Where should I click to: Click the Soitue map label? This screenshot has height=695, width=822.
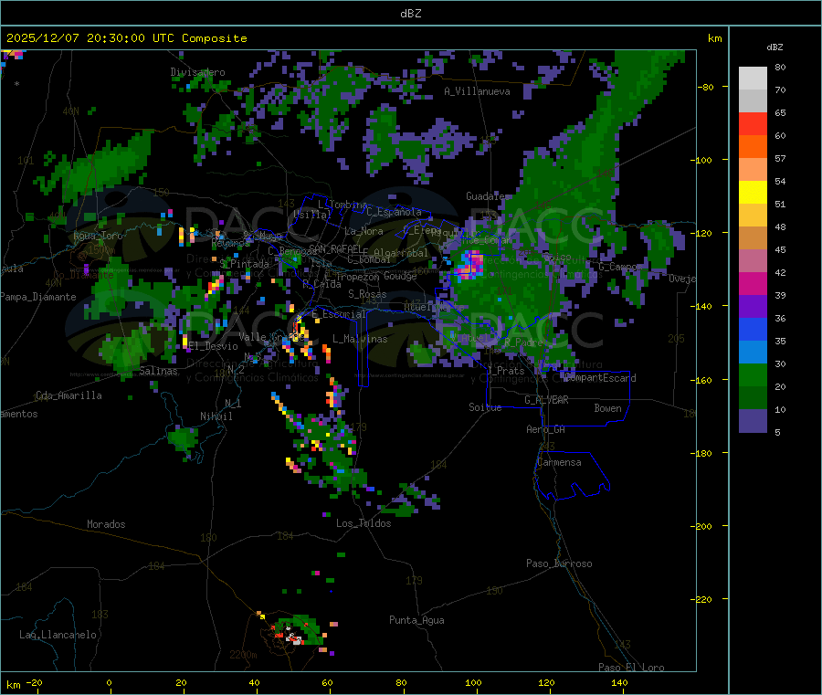485,407
